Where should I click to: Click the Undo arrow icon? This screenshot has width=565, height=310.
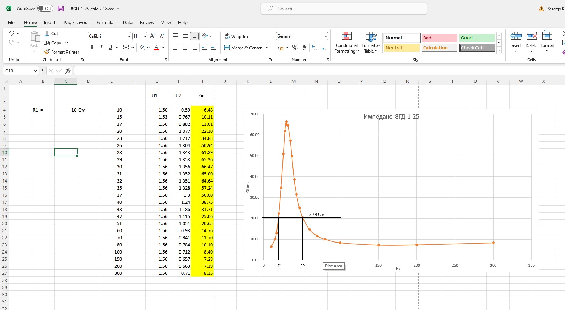(x=11, y=33)
